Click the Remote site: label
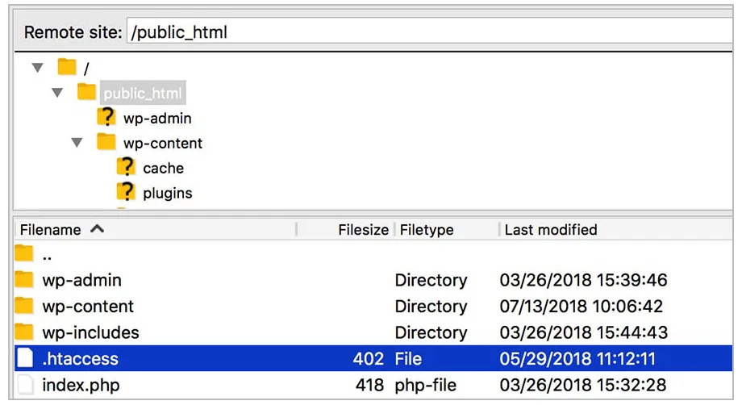 click(73, 32)
